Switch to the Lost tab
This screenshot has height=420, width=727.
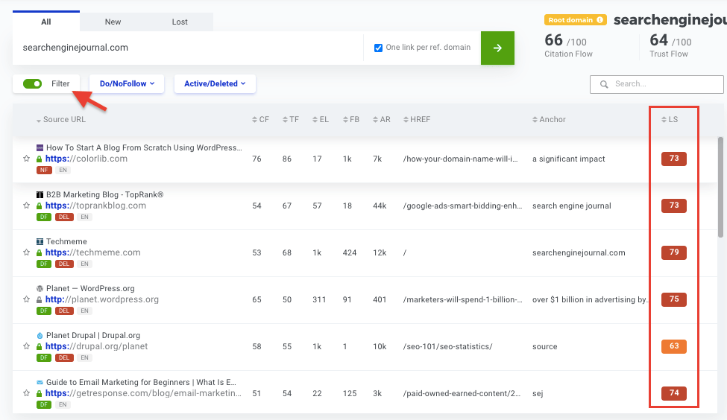click(x=180, y=22)
